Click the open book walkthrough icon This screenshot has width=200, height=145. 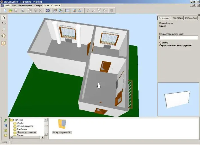(x=4, y=43)
